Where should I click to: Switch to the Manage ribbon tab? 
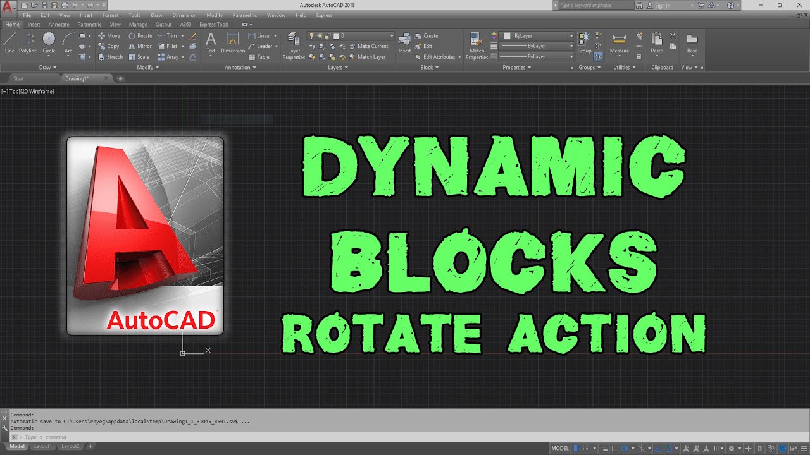138,25
